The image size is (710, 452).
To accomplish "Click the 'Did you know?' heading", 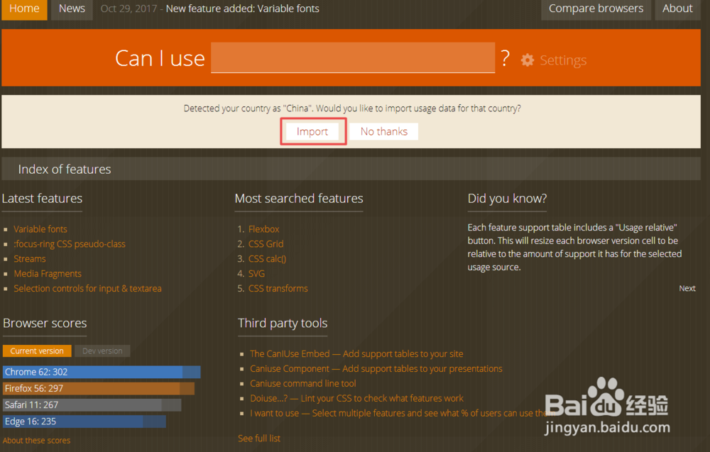I will pos(507,199).
